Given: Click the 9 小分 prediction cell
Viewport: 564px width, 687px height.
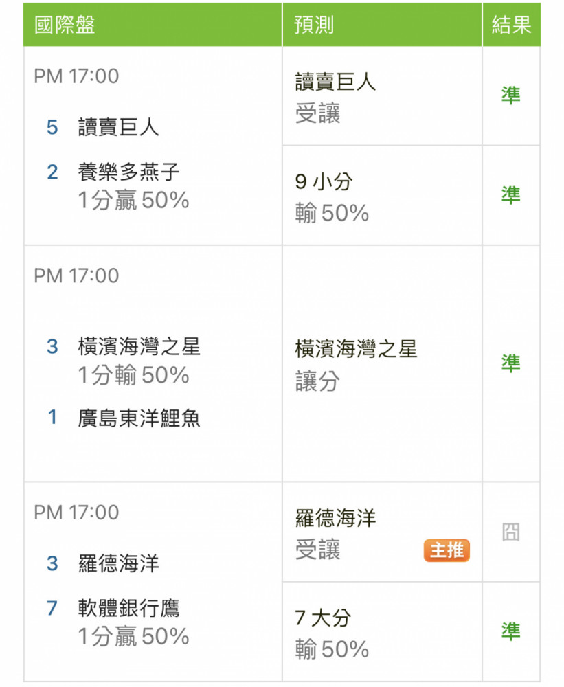Looking at the screenshot, I should pyautogui.click(x=382, y=195).
